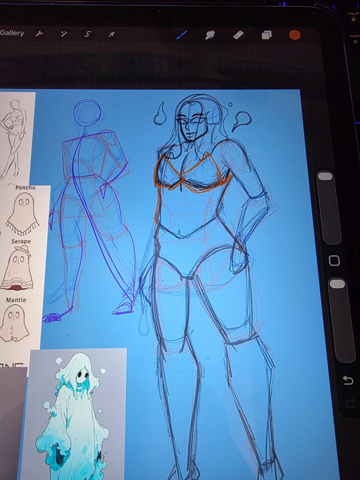Tap the Serape ghost reference image
360x480 pixels.
tap(17, 268)
